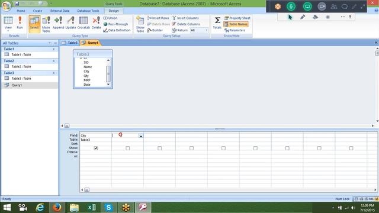Collapse the Table2 group
Viewport: 379px width, 213px height.
pos(54,61)
